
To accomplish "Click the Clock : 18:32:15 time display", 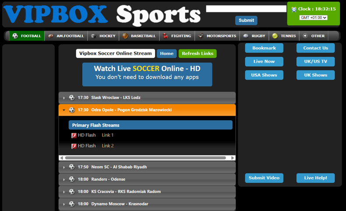I will click(x=317, y=9).
